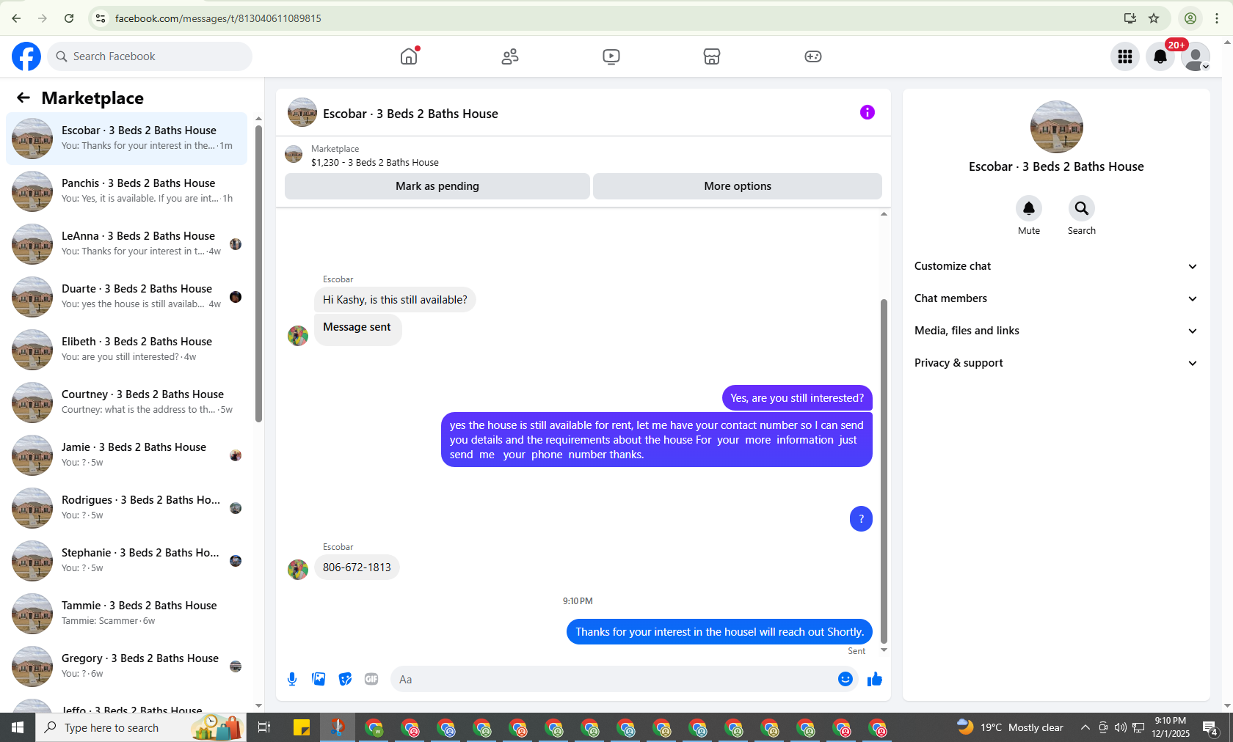Open the Chrome three-dot menu

(x=1217, y=18)
